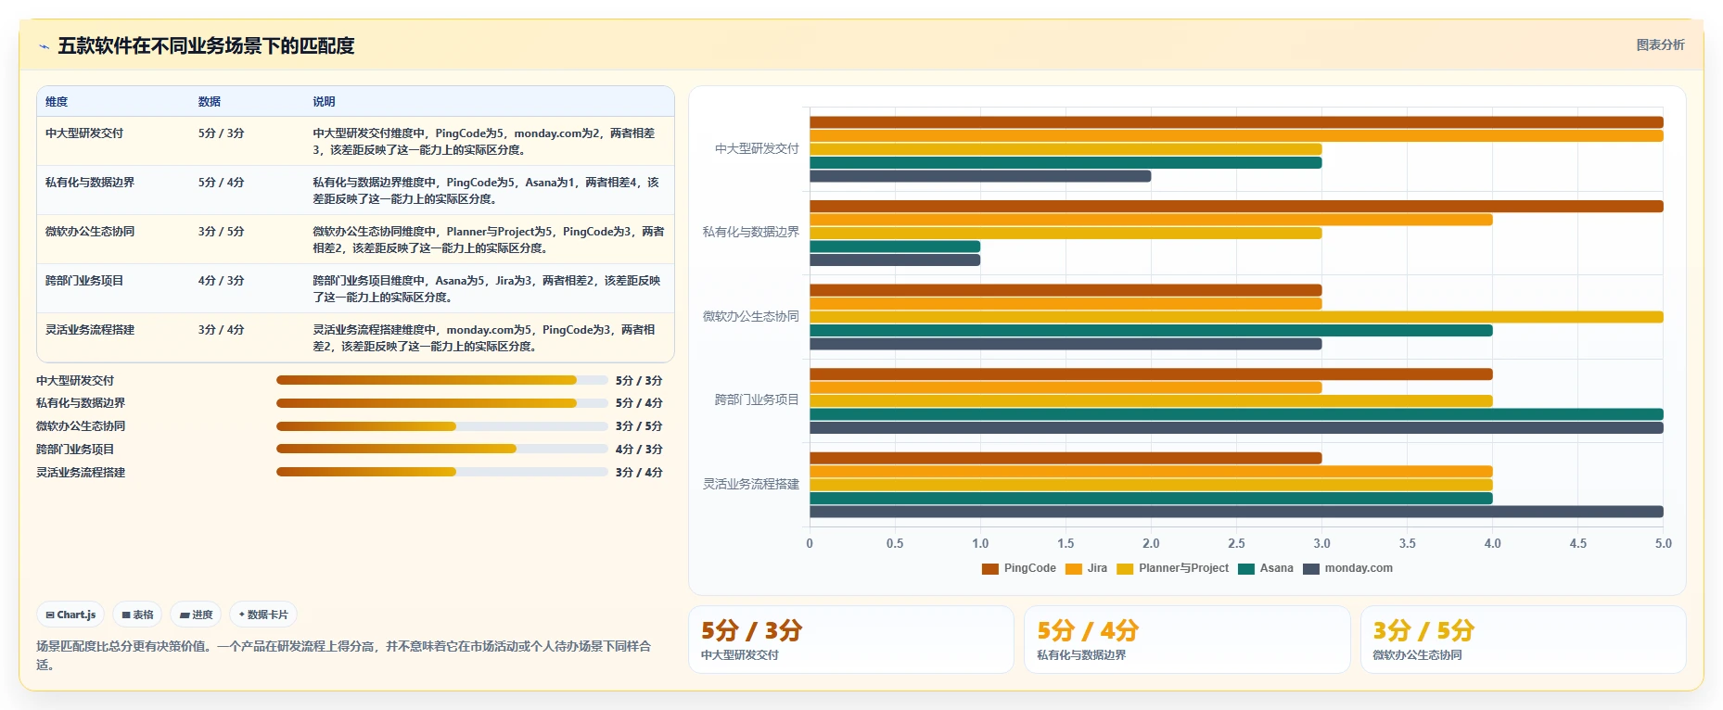Click the 维度 column header
The width and height of the screenshot is (1723, 710).
click(x=57, y=102)
